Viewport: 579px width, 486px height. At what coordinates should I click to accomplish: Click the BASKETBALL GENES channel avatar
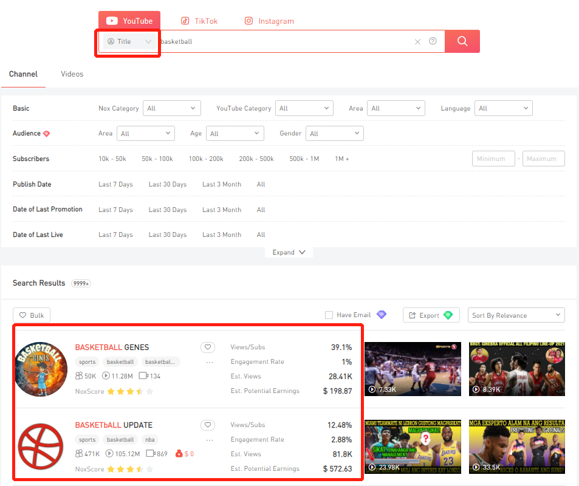click(x=41, y=369)
